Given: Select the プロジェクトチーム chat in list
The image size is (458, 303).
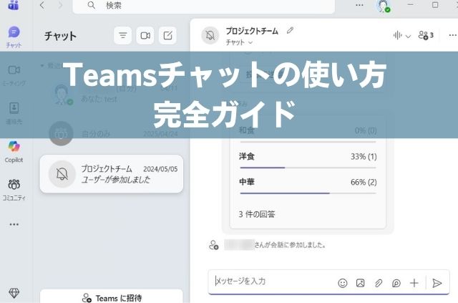Looking at the screenshot, I should pyautogui.click(x=111, y=173).
